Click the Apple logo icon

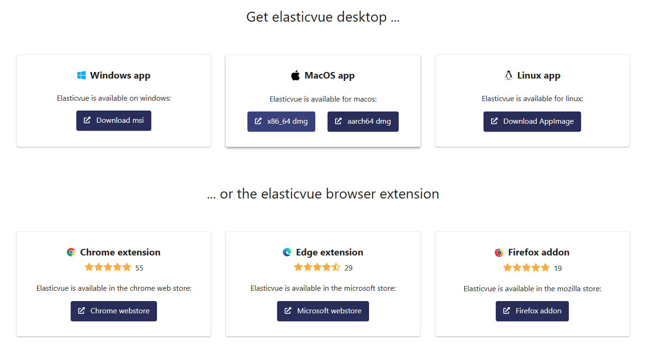[x=295, y=75]
